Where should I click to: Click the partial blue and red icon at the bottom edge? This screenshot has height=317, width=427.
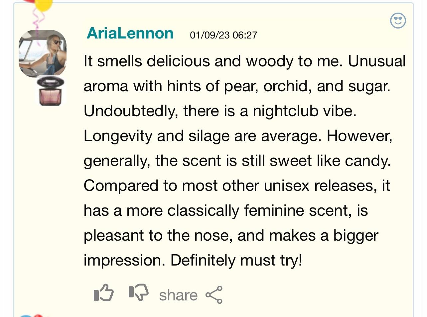coord(32,315)
